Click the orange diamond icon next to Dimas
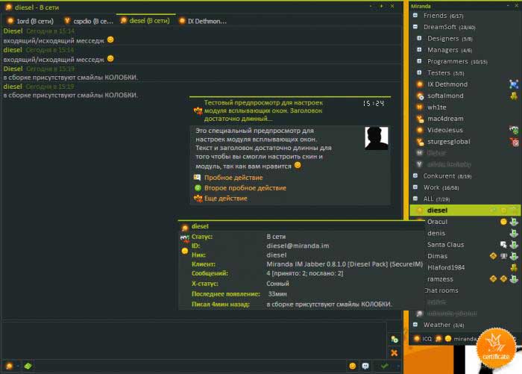522x374 pixels. click(x=494, y=256)
